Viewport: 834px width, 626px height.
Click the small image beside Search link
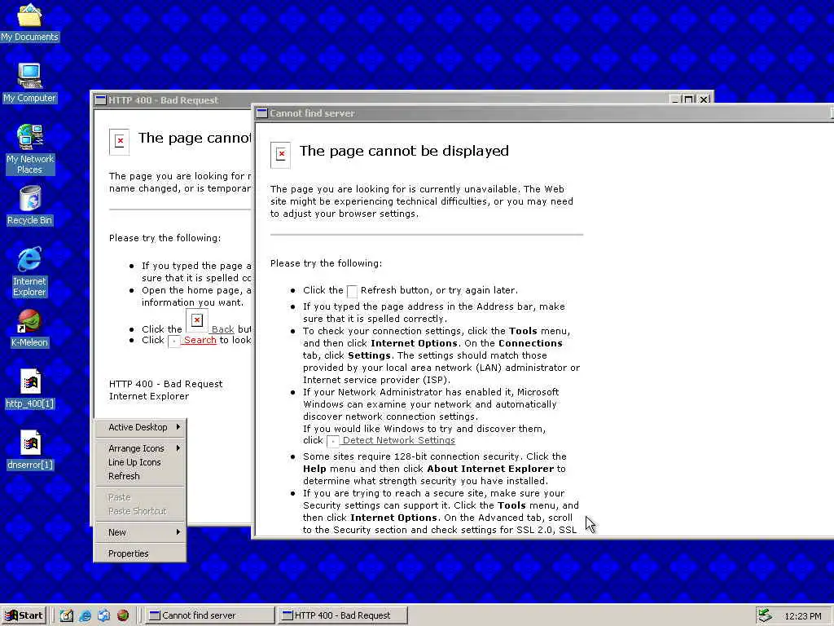click(x=174, y=342)
